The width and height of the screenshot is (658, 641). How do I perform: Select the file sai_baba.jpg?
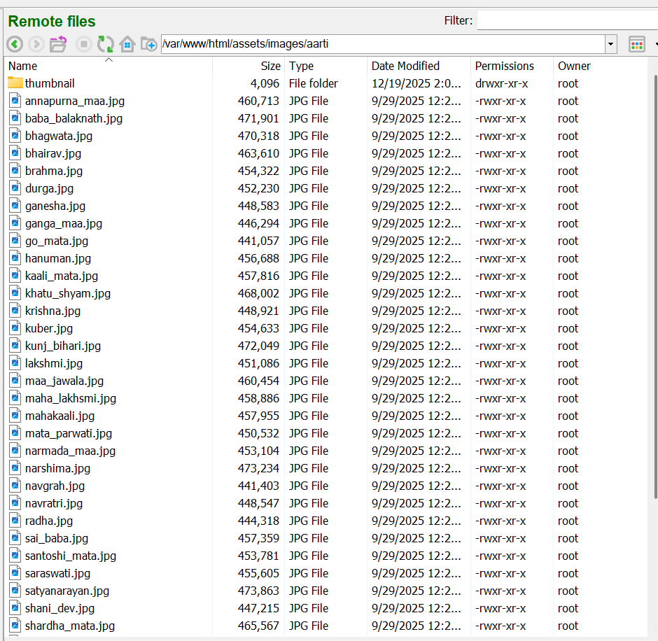tap(57, 538)
